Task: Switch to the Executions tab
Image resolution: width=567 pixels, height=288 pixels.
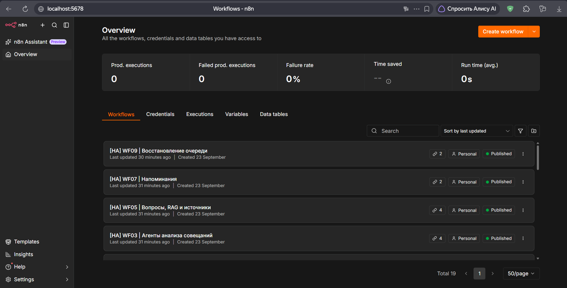Action: (200, 114)
